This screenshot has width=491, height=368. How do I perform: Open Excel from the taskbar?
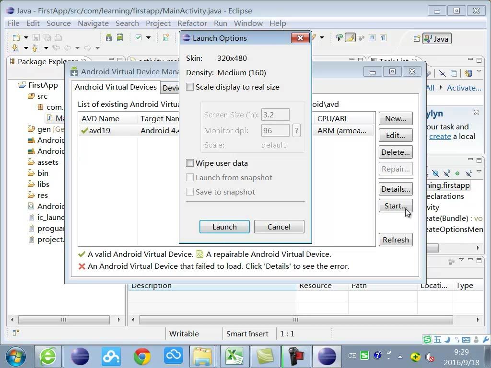tap(235, 356)
